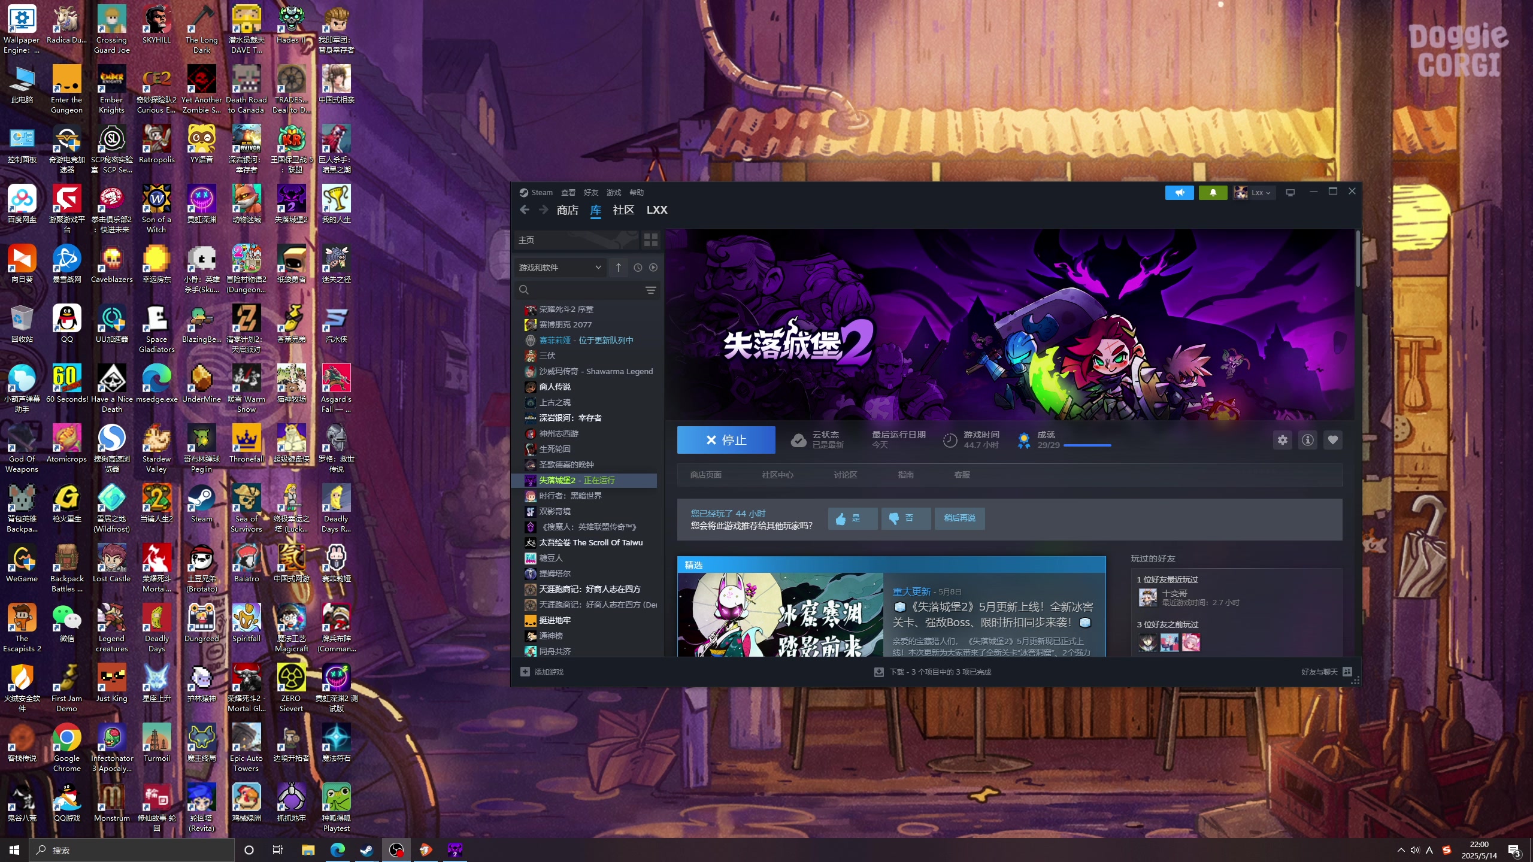Open the WeGame desktop icon
The width and height of the screenshot is (1533, 862).
point(22,564)
